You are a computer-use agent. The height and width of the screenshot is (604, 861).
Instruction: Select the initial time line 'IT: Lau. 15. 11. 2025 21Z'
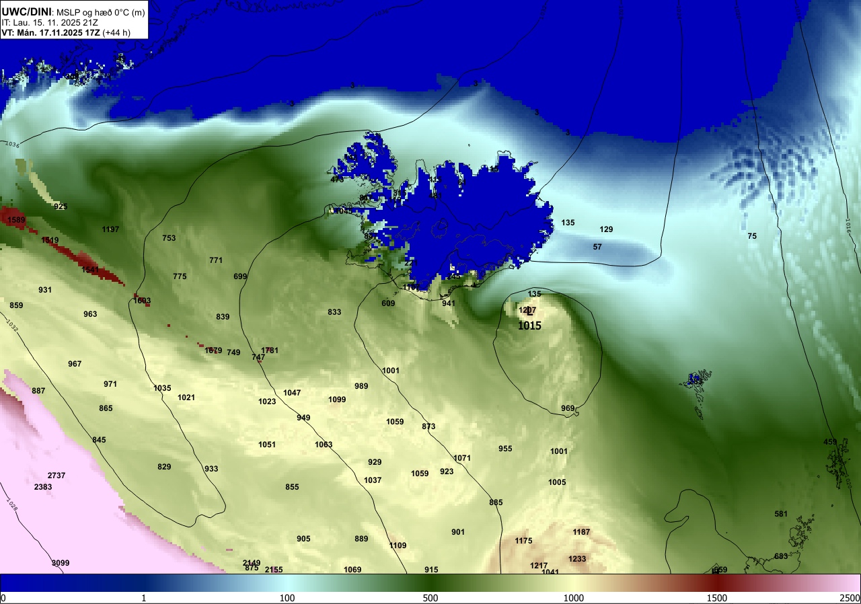50,22
